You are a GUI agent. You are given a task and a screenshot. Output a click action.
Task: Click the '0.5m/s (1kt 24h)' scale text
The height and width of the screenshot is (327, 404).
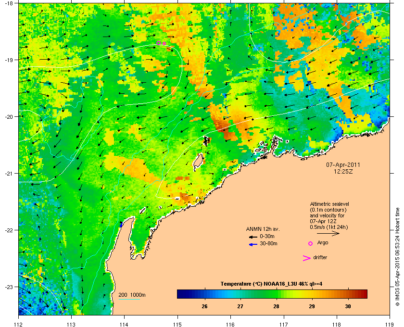329,227
